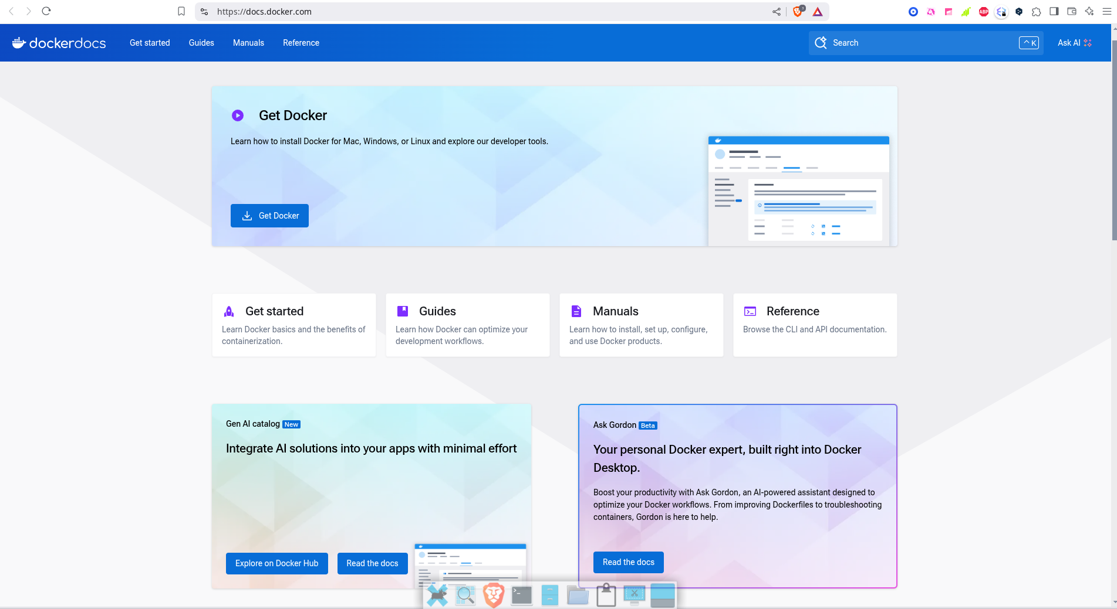This screenshot has width=1117, height=609.
Task: Open Leo AI sparkle icon in toolbar
Action: click(x=1089, y=11)
